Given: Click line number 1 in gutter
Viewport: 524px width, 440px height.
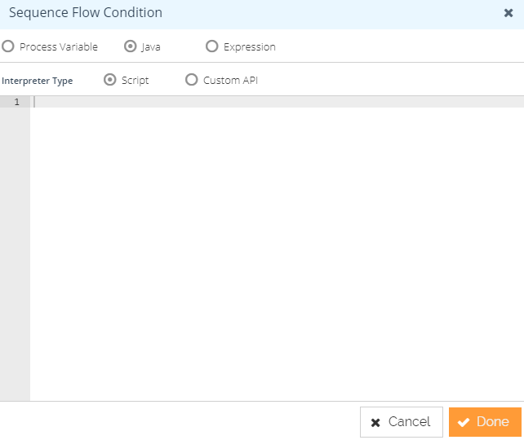Looking at the screenshot, I should tap(16, 102).
